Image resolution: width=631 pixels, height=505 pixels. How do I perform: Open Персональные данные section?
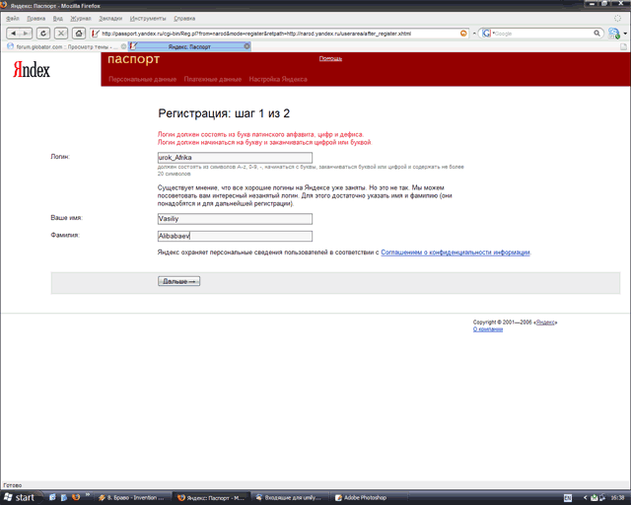click(x=142, y=79)
